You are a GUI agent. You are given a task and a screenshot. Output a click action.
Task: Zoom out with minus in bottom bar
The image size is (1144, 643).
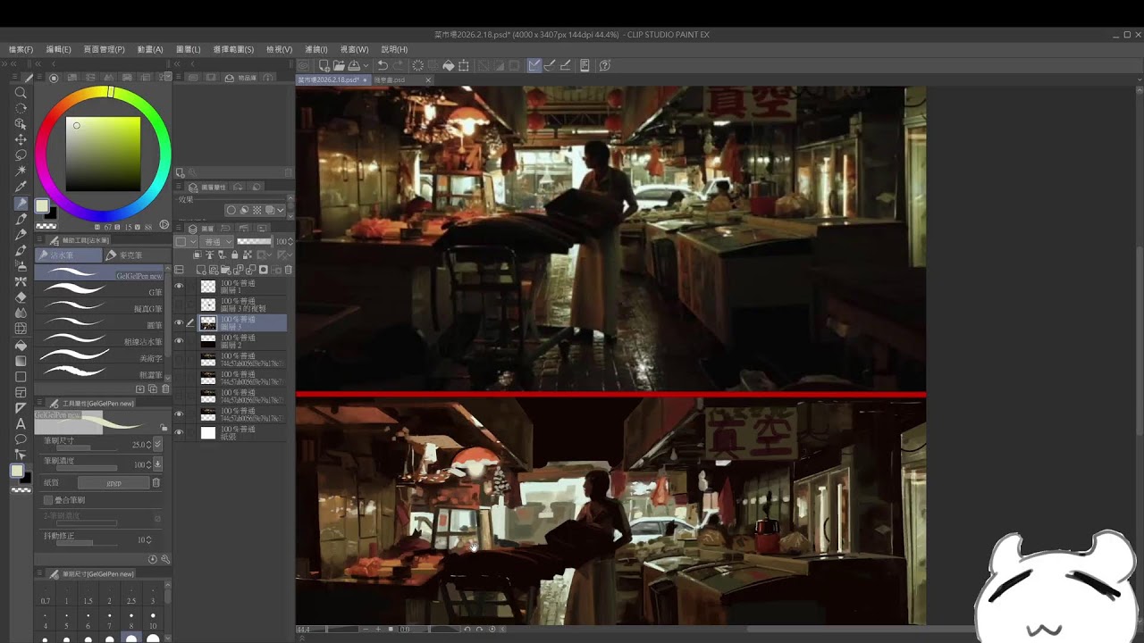click(365, 630)
